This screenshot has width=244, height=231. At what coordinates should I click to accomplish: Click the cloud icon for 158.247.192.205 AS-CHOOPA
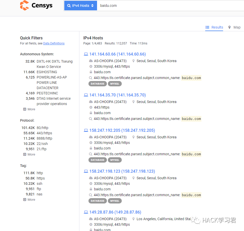point(91,137)
